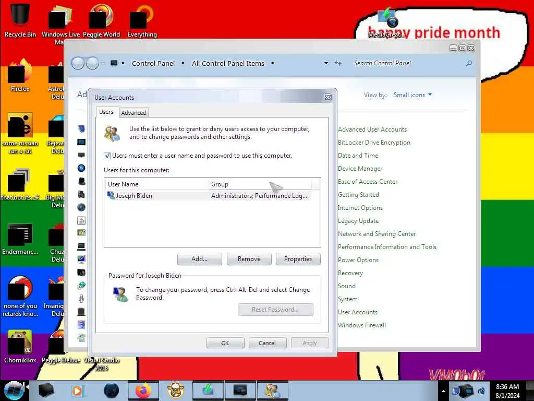Click the search magnifier in Control Panel

coord(469,63)
